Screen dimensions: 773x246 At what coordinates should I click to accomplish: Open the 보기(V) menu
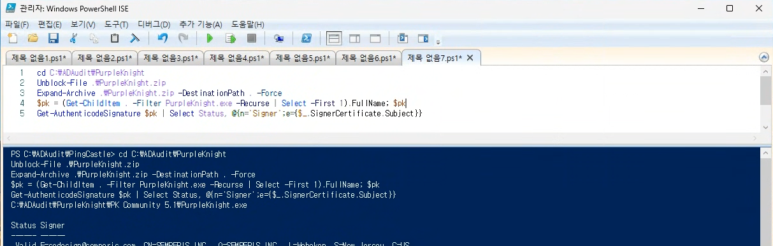[83, 24]
